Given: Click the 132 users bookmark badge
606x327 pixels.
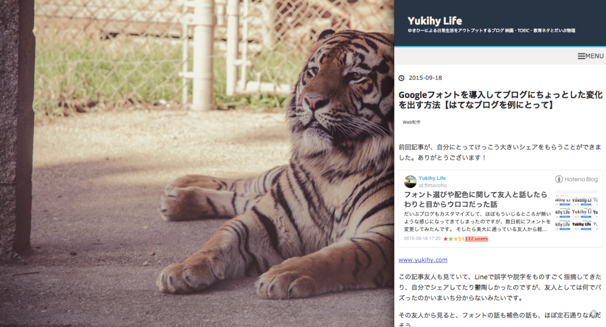Looking at the screenshot, I should point(476,239).
